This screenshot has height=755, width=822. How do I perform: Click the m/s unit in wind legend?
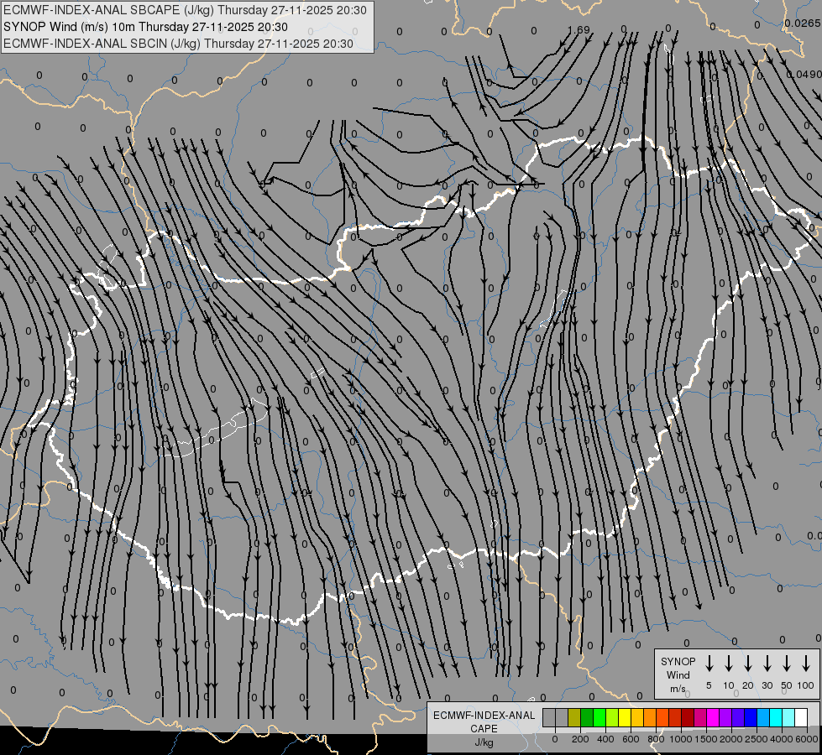[678, 689]
